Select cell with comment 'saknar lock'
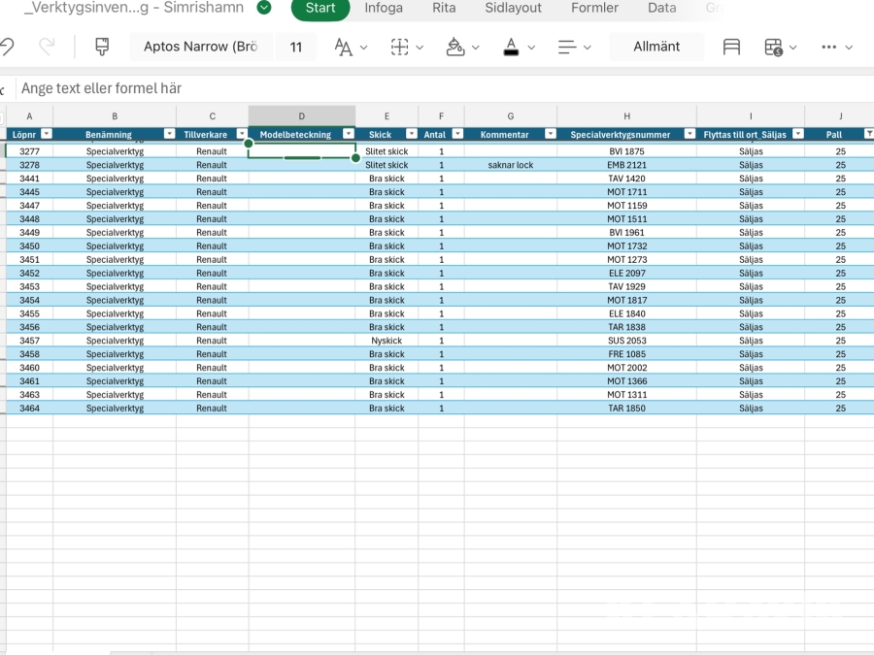Image resolution: width=874 pixels, height=655 pixels. 510,165
